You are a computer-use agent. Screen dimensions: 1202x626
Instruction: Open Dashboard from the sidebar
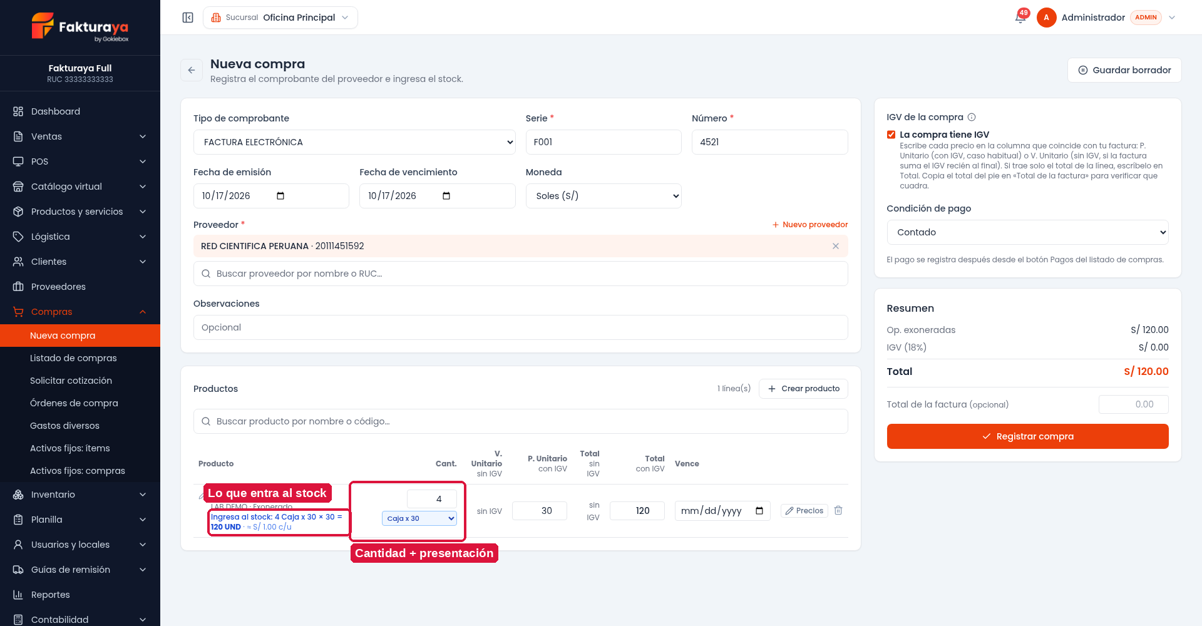pyautogui.click(x=80, y=111)
